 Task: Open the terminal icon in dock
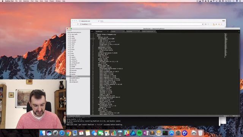(165, 133)
